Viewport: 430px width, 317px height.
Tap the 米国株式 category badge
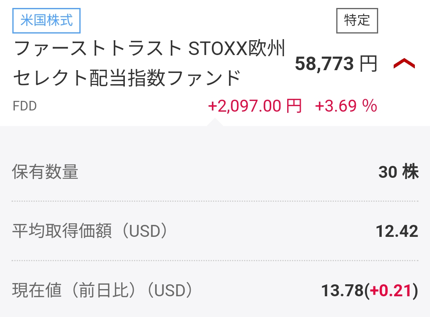(x=47, y=20)
